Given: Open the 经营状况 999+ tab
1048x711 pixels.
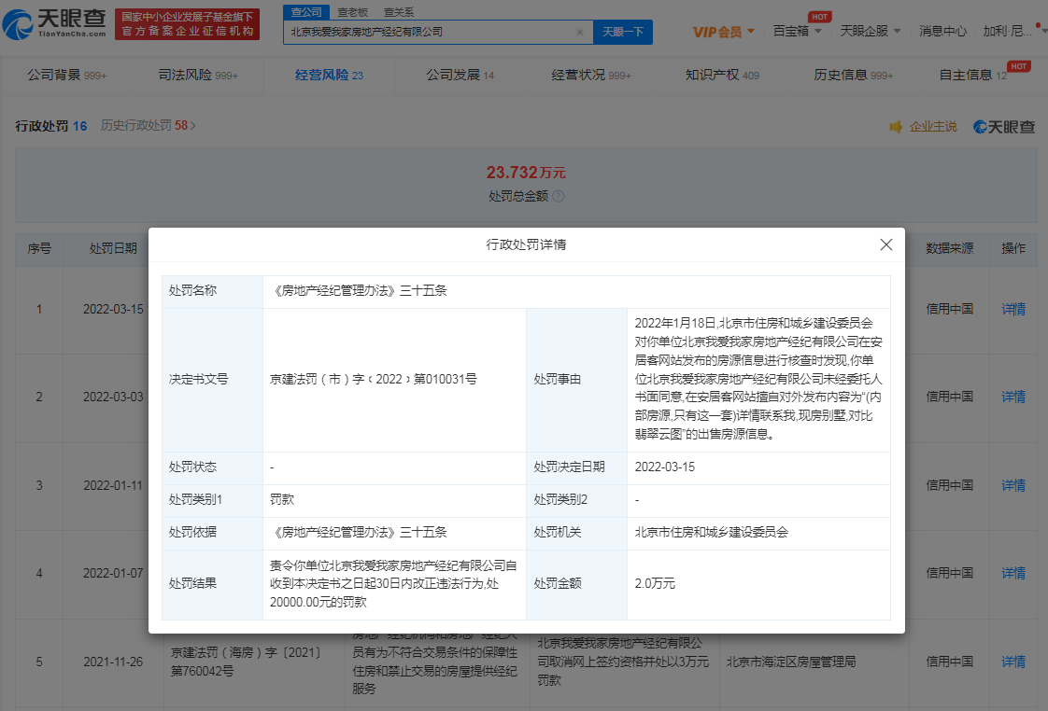Looking at the screenshot, I should coord(591,76).
